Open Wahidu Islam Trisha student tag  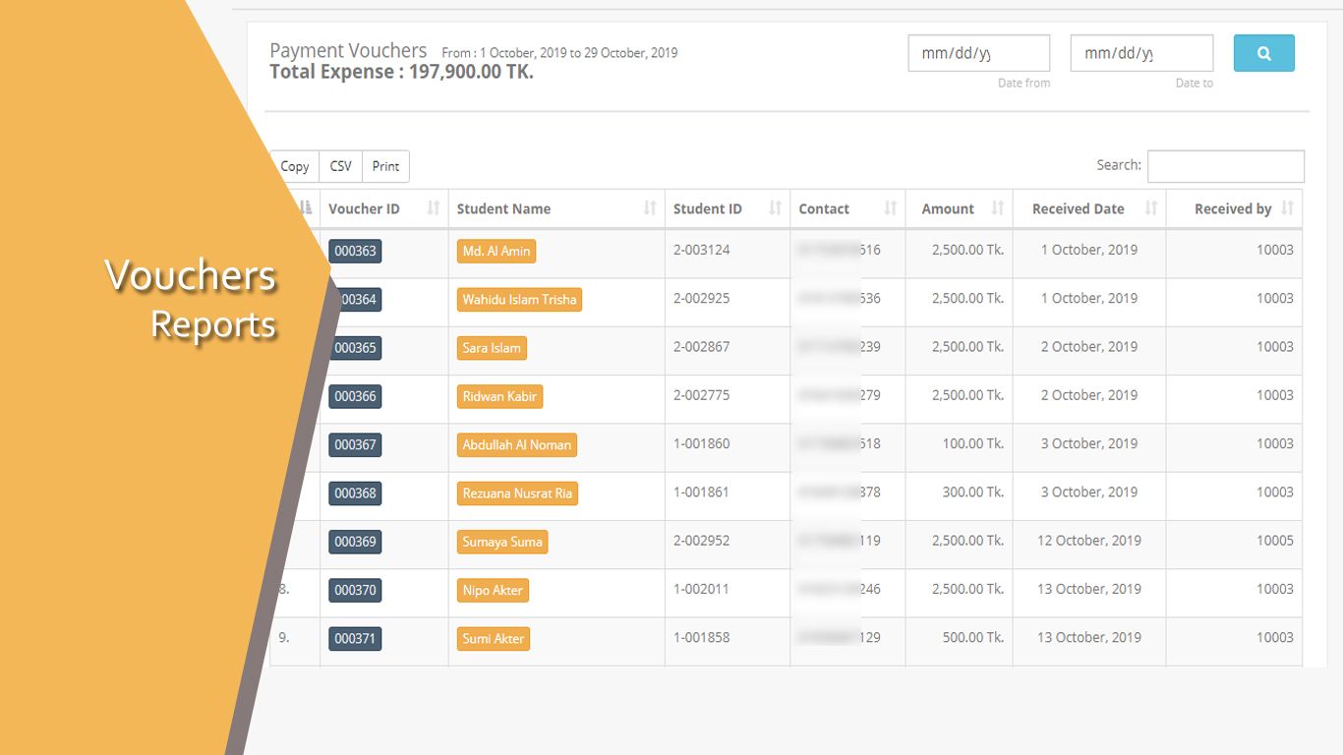(x=519, y=300)
